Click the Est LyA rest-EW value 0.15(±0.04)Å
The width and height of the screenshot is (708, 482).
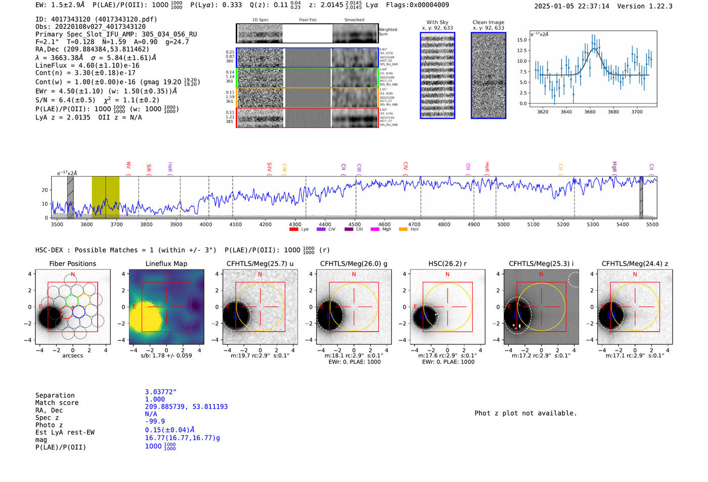coord(170,430)
